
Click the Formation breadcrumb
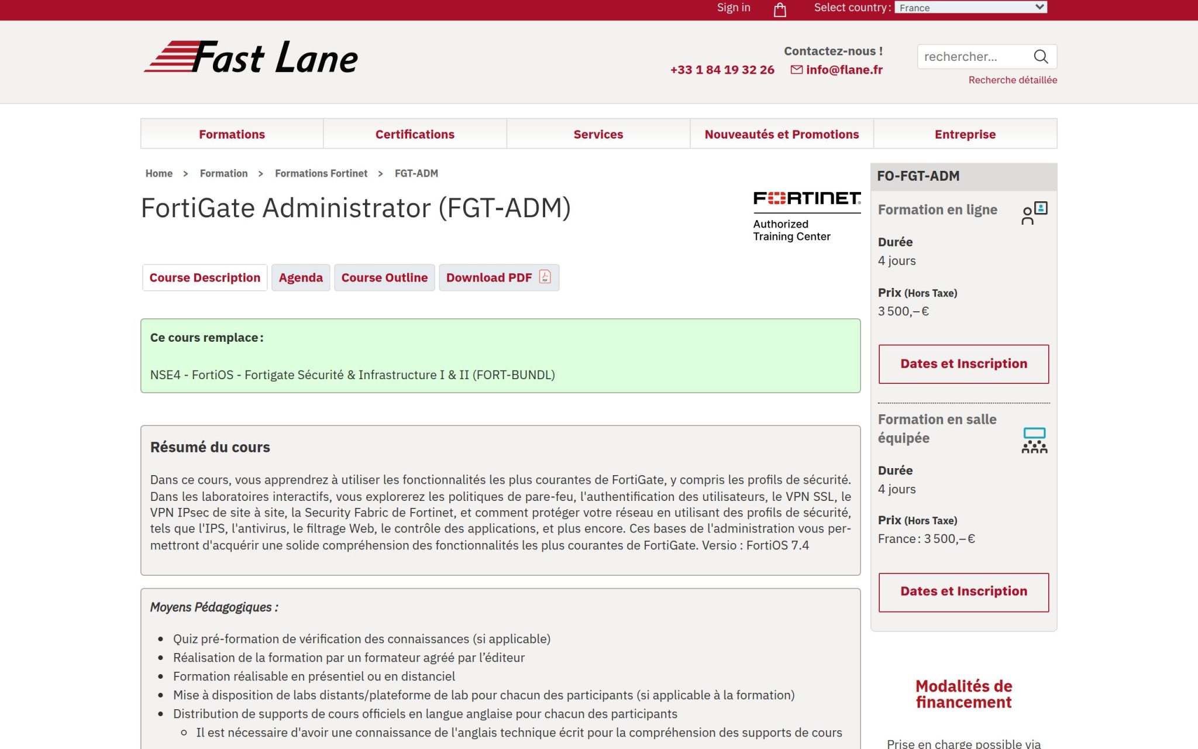(x=223, y=173)
